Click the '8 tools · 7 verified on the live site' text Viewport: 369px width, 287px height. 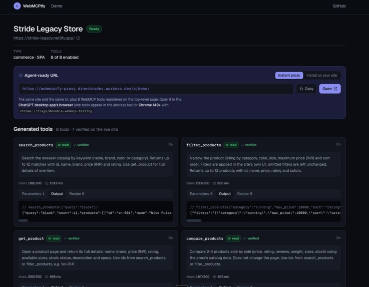point(87,130)
